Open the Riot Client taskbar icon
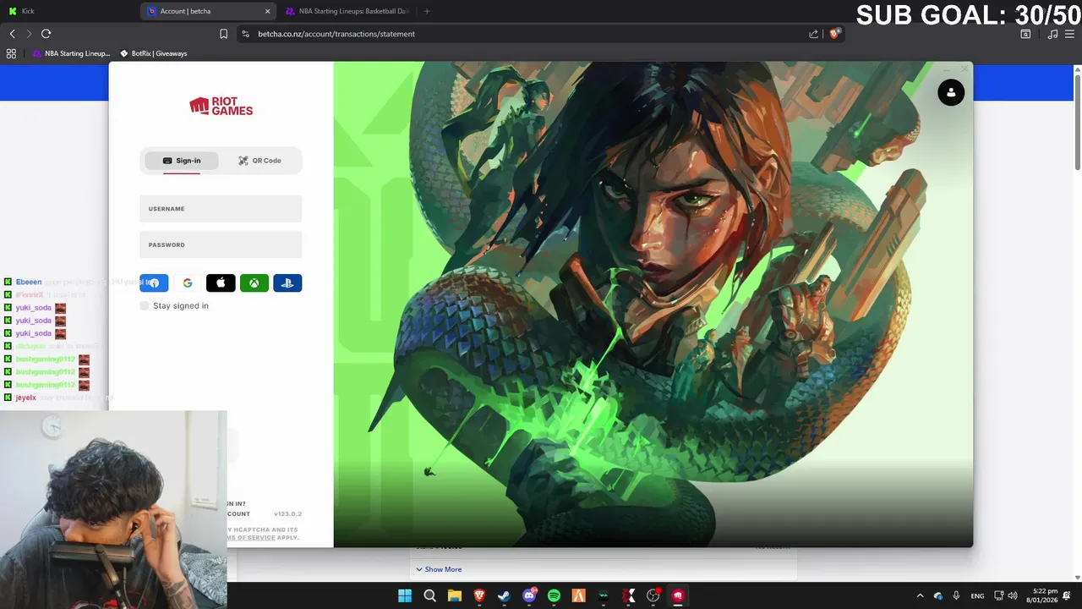Image resolution: width=1082 pixels, height=609 pixels. 678,595
